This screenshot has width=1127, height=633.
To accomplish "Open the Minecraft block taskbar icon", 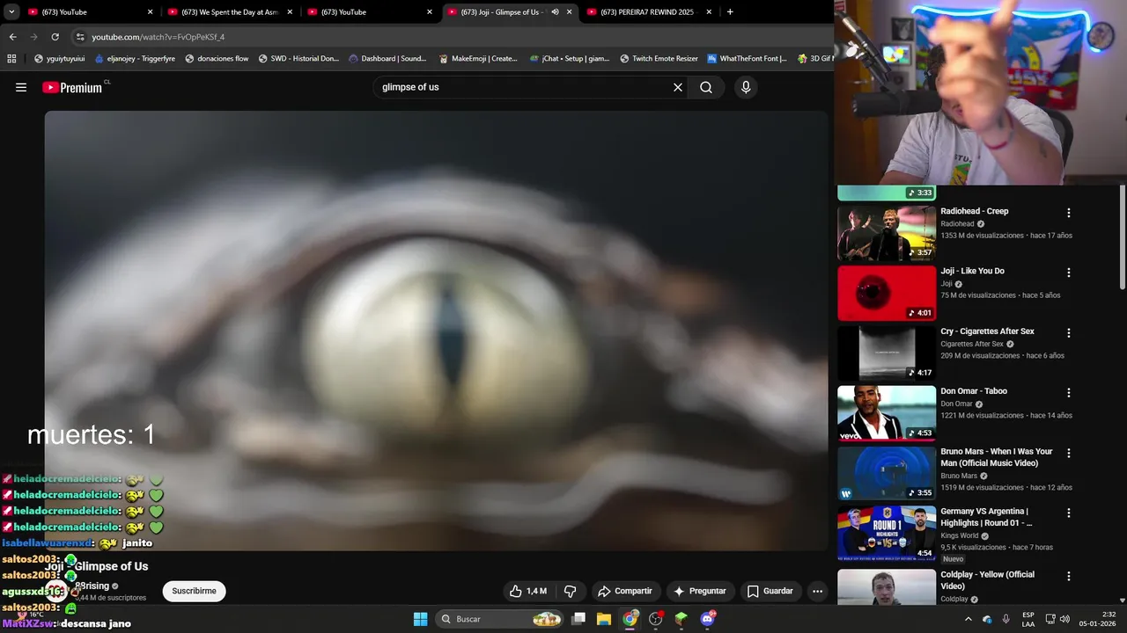I will pyautogui.click(x=681, y=619).
